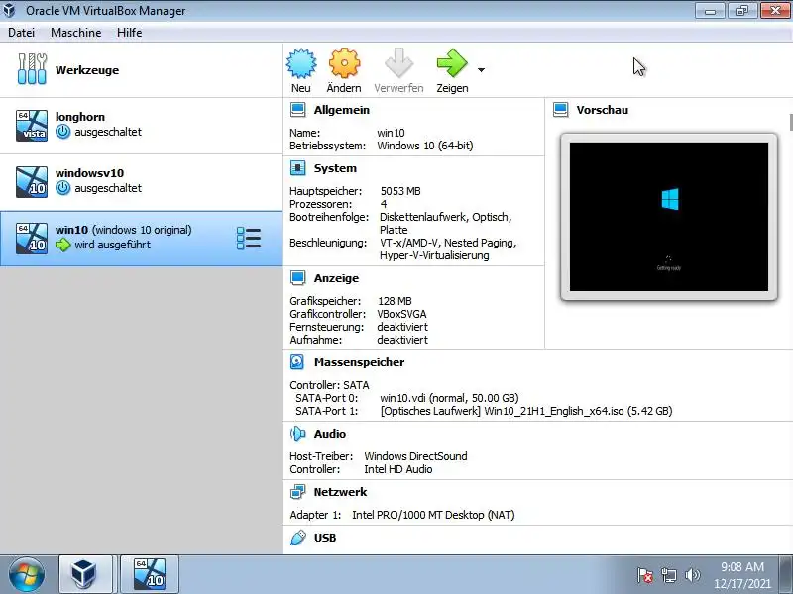Open the System section header
Screen dimensions: 793x594
pyautogui.click(x=335, y=168)
